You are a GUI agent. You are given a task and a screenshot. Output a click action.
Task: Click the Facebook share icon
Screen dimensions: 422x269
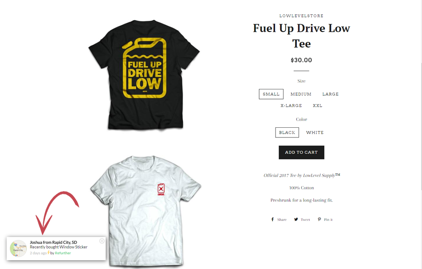point(272,220)
